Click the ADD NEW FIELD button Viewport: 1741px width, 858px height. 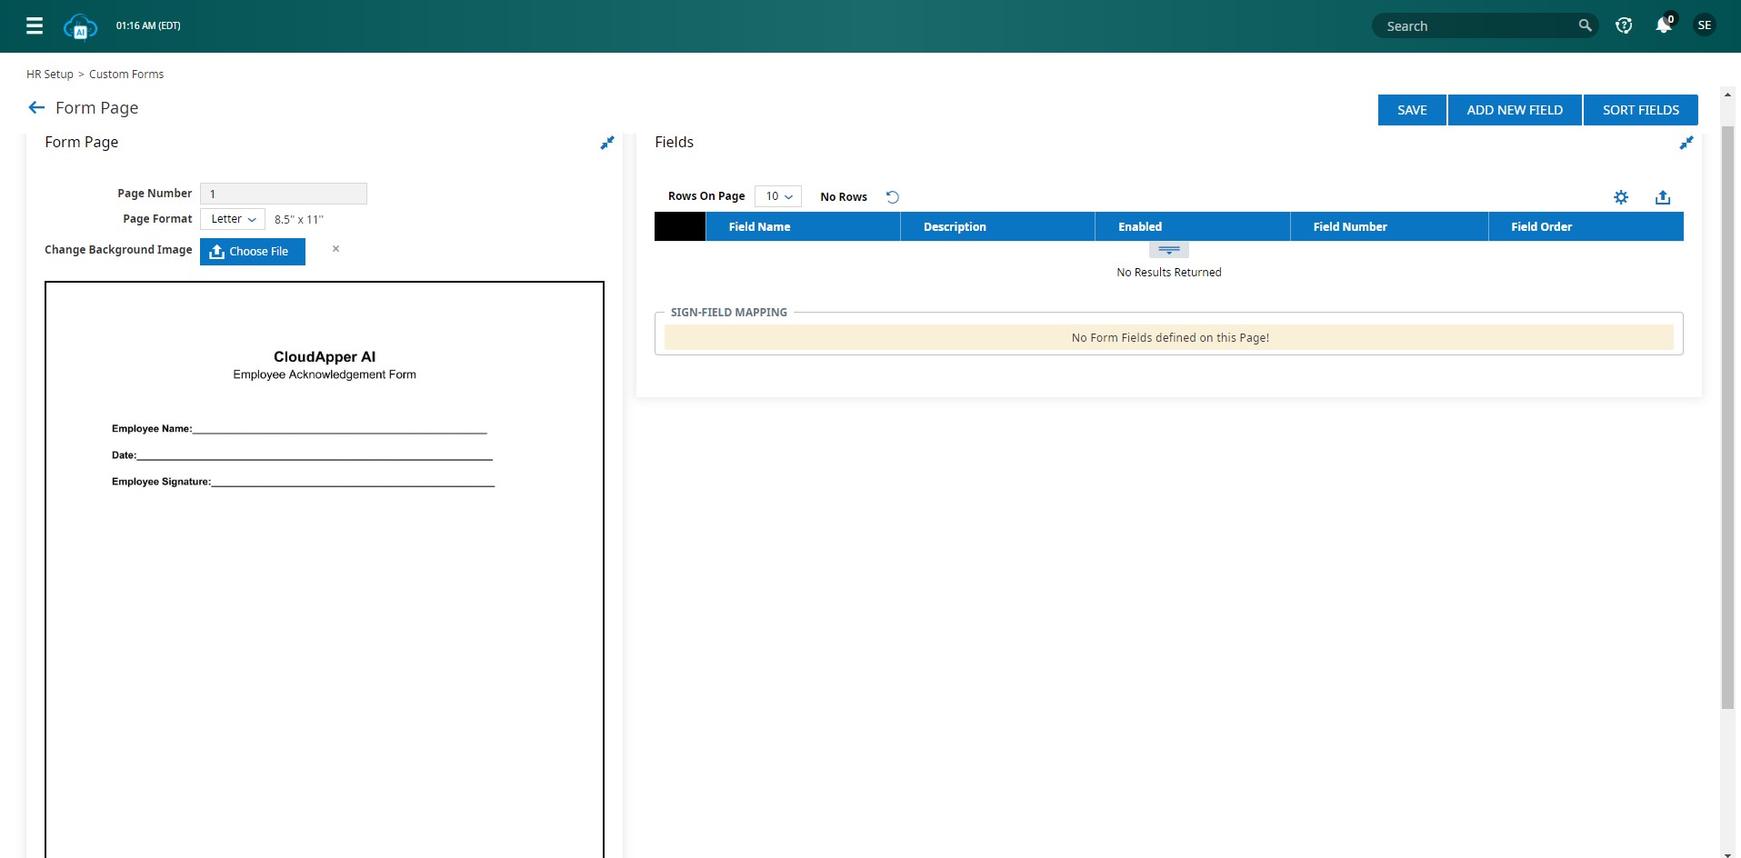pyautogui.click(x=1515, y=110)
